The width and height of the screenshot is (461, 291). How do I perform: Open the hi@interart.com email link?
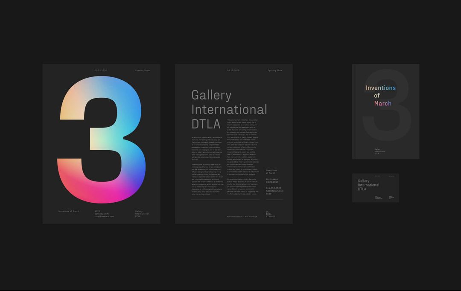pyautogui.click(x=274, y=191)
